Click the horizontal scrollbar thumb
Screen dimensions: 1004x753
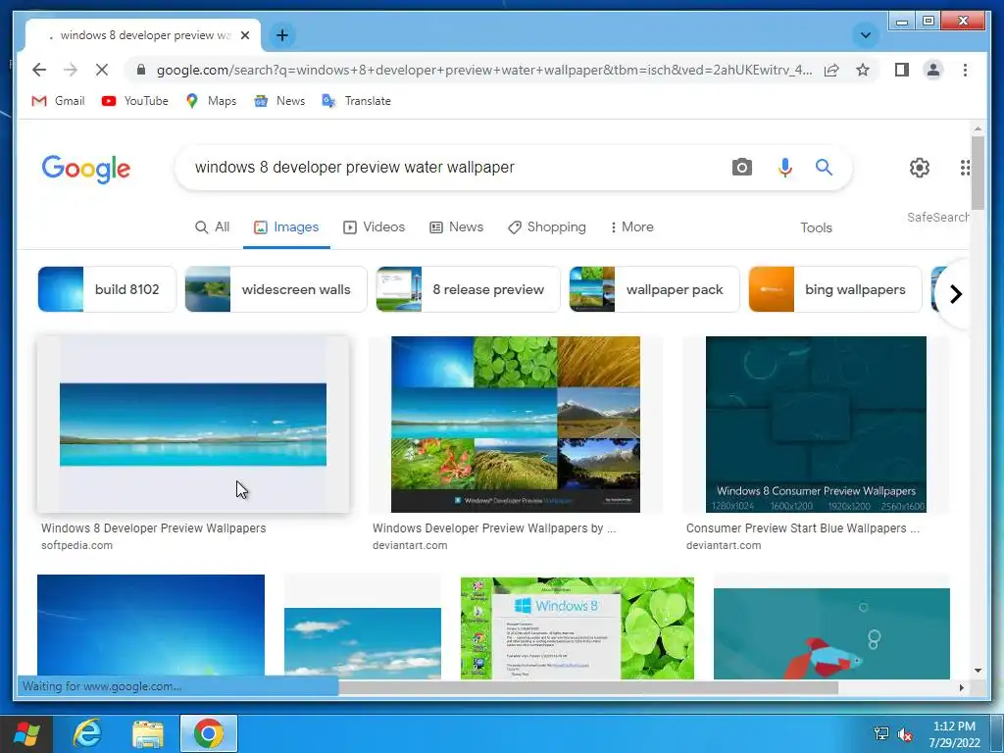[x=588, y=687]
